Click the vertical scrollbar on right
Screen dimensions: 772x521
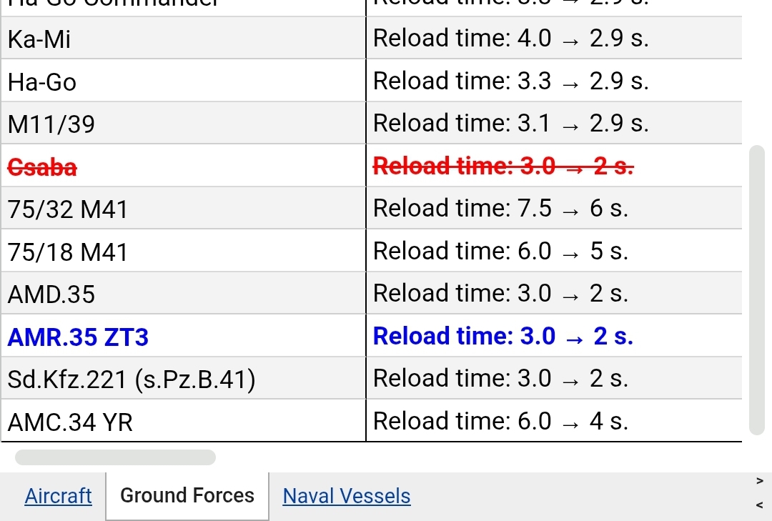(x=756, y=290)
